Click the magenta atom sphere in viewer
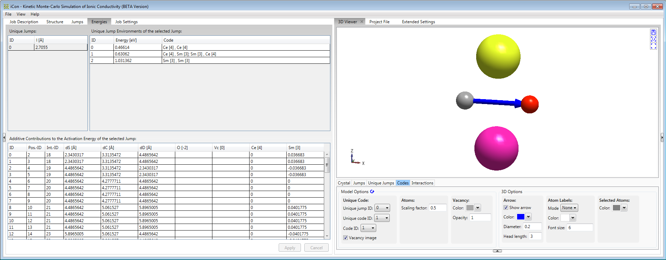 tap(496, 148)
